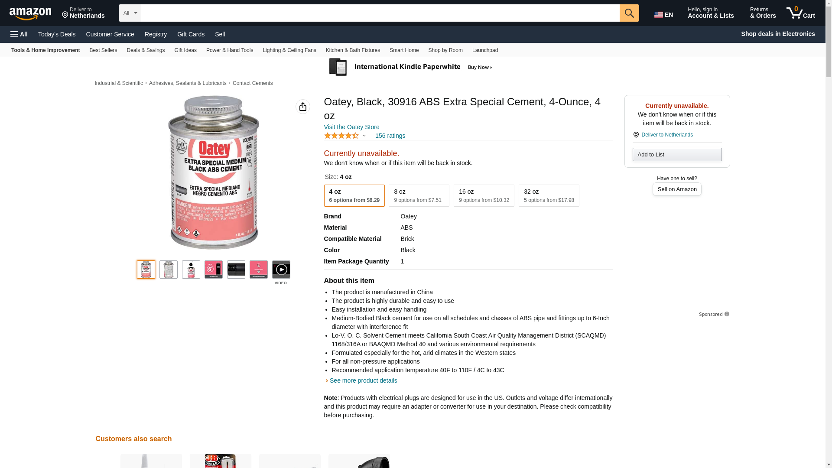Screen dimensions: 832x468
Task: Play the product video thumbnail
Action: [x=281, y=270]
